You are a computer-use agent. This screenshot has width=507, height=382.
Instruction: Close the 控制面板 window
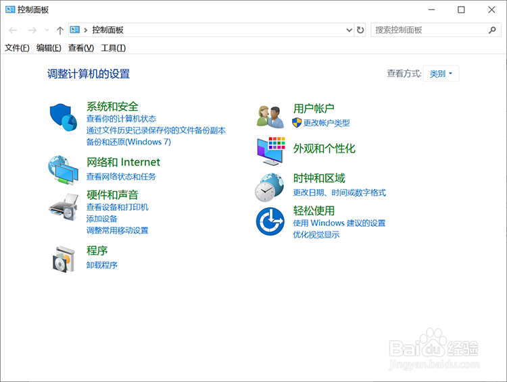pos(491,9)
